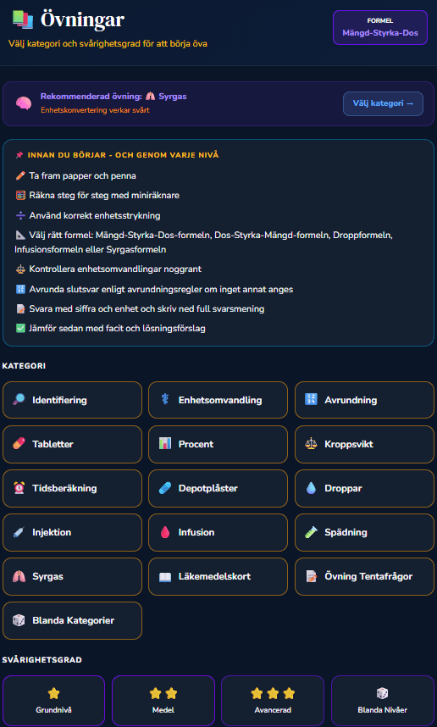This screenshot has width=437, height=727.
Task: Open the Övning Tentafrågor category
Action: (364, 576)
